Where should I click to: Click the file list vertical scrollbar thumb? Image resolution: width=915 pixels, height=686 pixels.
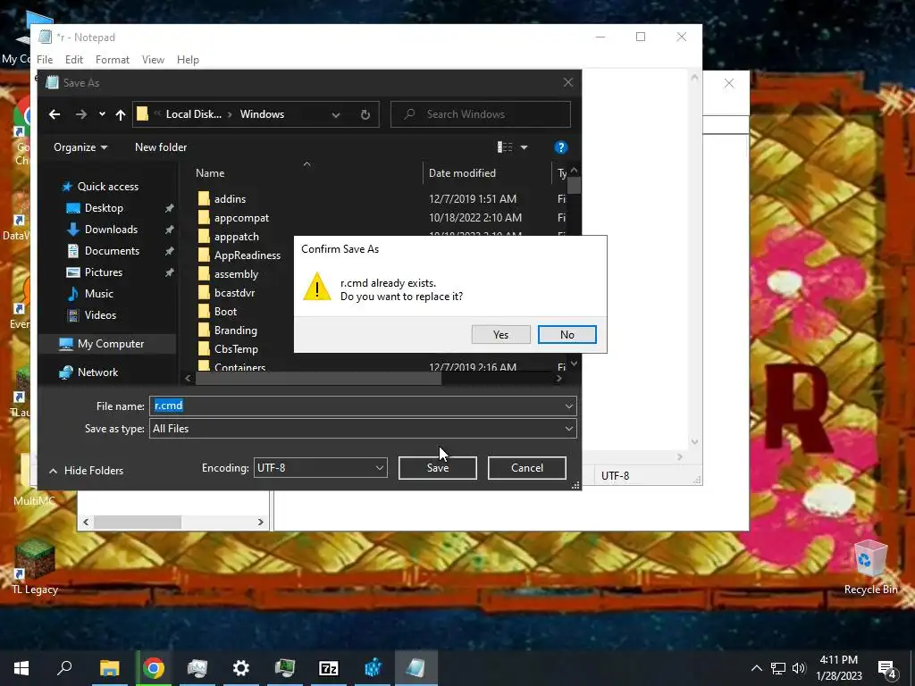pos(575,185)
